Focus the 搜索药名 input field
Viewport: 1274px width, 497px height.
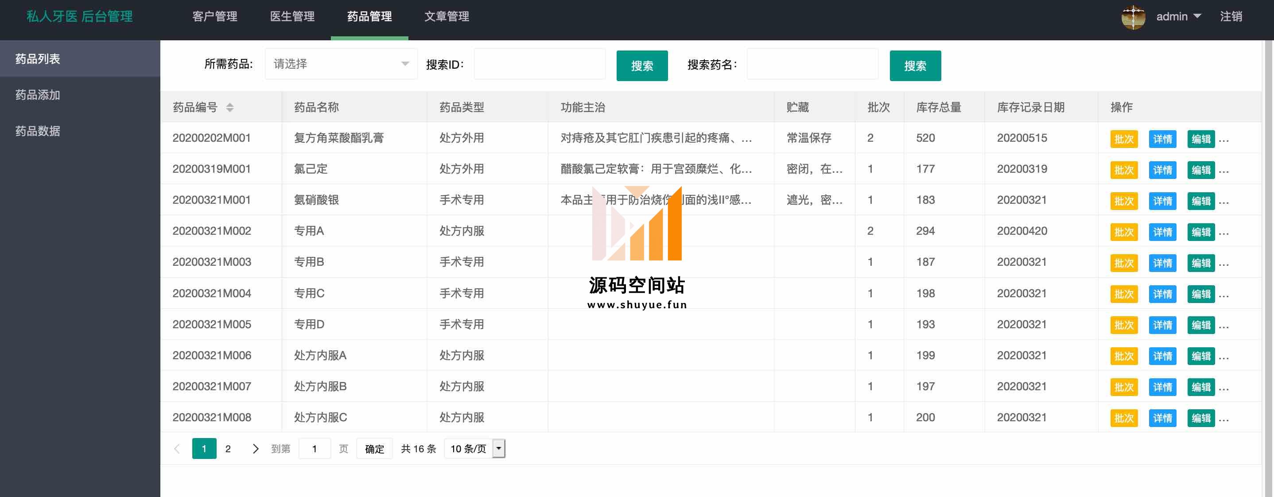(x=812, y=64)
